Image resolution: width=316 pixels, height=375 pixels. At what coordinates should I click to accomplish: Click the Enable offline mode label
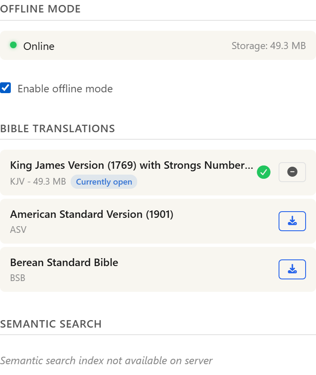click(65, 89)
